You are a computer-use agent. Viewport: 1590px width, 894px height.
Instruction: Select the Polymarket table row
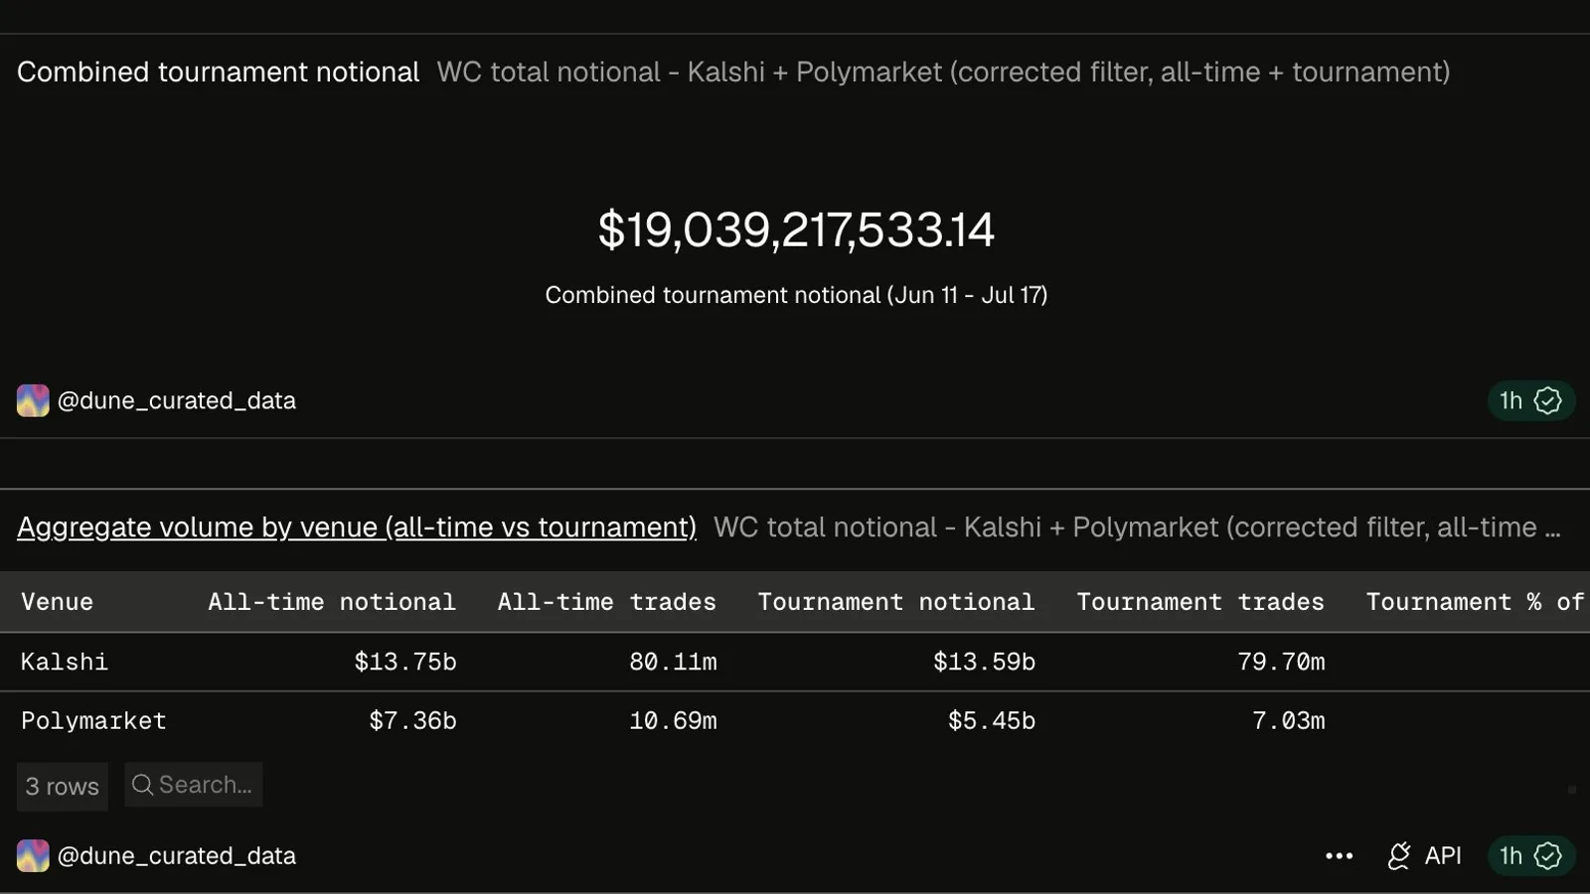[x=795, y=721]
